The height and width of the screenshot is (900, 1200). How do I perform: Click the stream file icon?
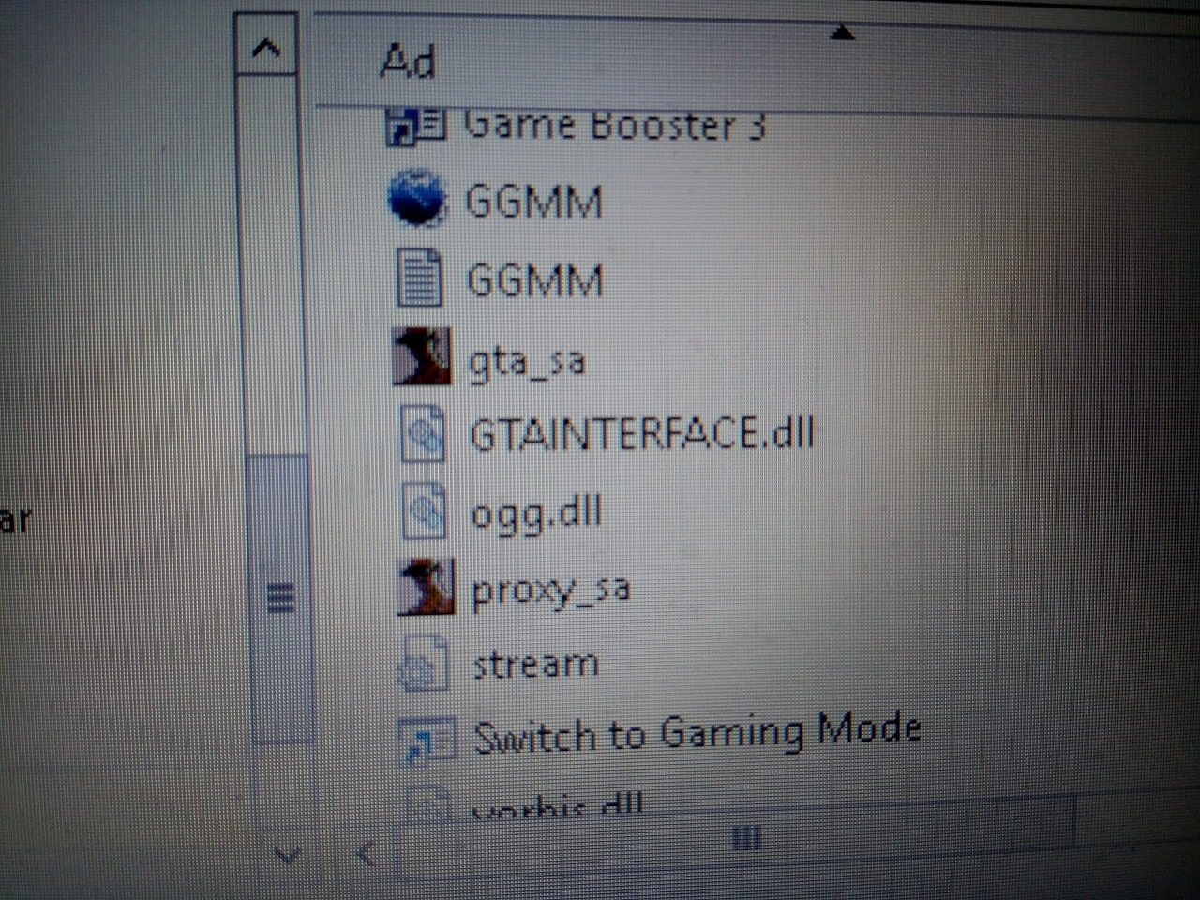point(424,664)
